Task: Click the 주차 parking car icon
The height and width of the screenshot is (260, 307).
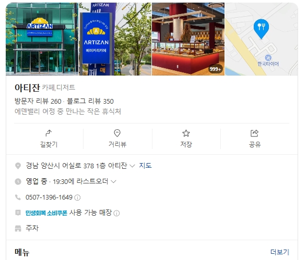Action: pos(18,228)
